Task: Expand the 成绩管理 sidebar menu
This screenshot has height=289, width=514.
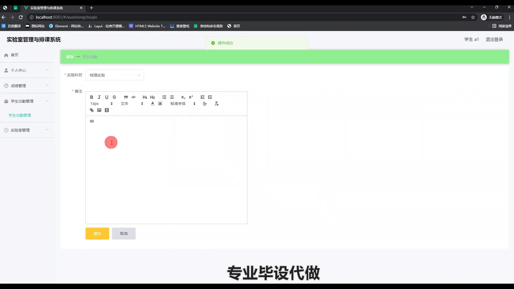Action: (27, 86)
